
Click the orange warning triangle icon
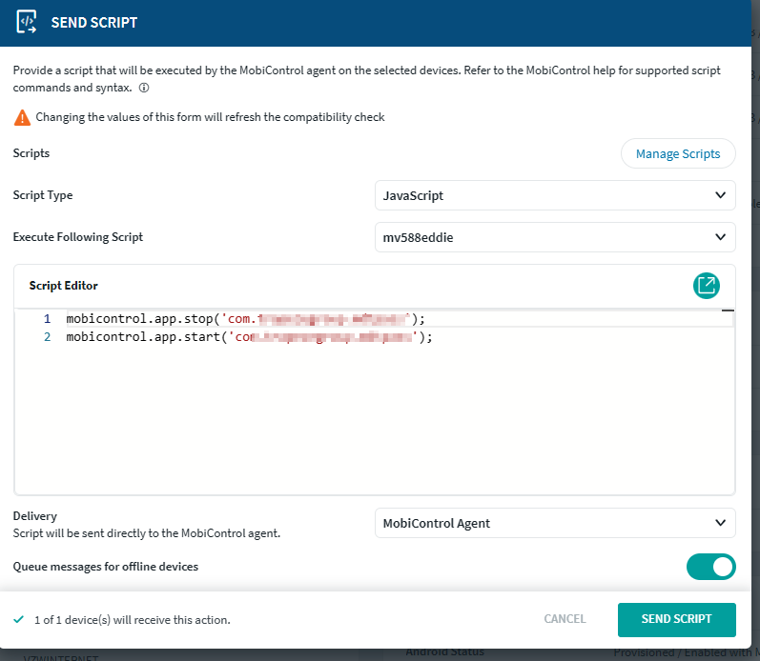tap(21, 118)
